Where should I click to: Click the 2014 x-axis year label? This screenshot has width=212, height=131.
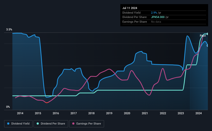20,113
